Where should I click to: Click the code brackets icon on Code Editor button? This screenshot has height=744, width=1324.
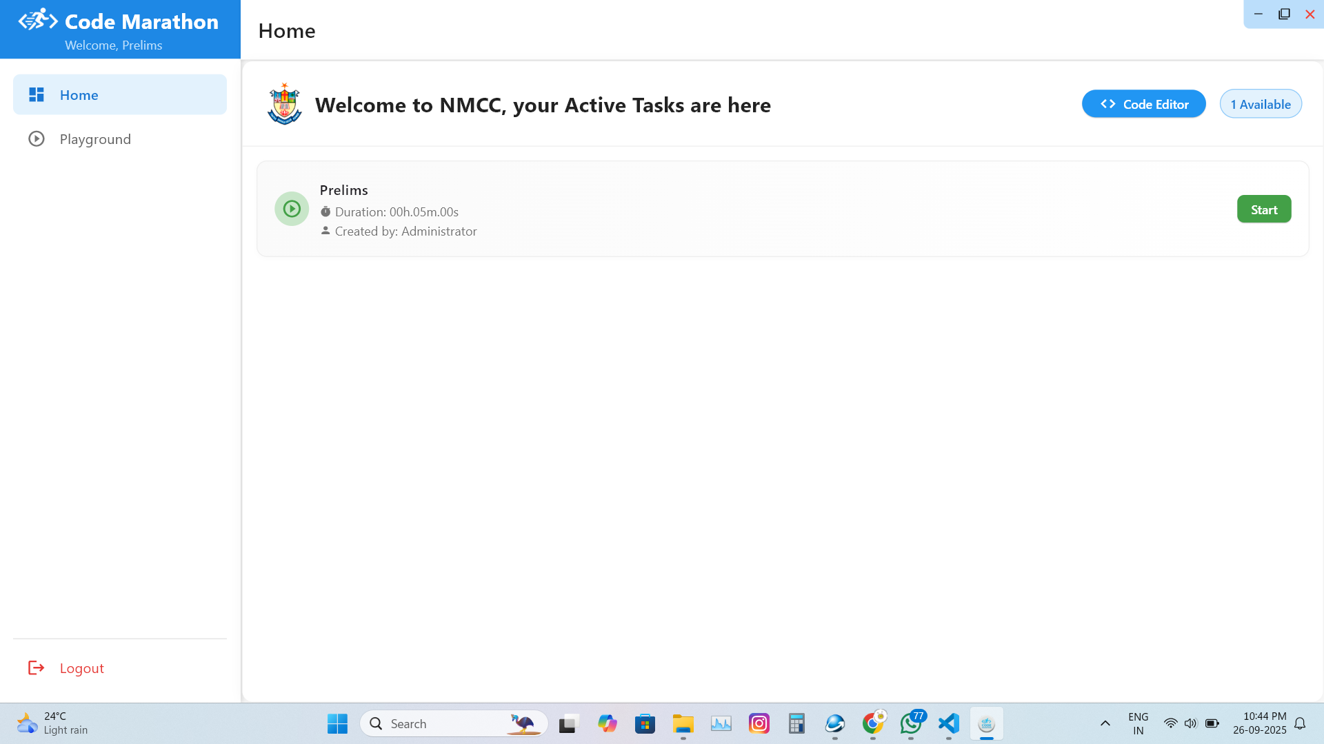coord(1107,103)
